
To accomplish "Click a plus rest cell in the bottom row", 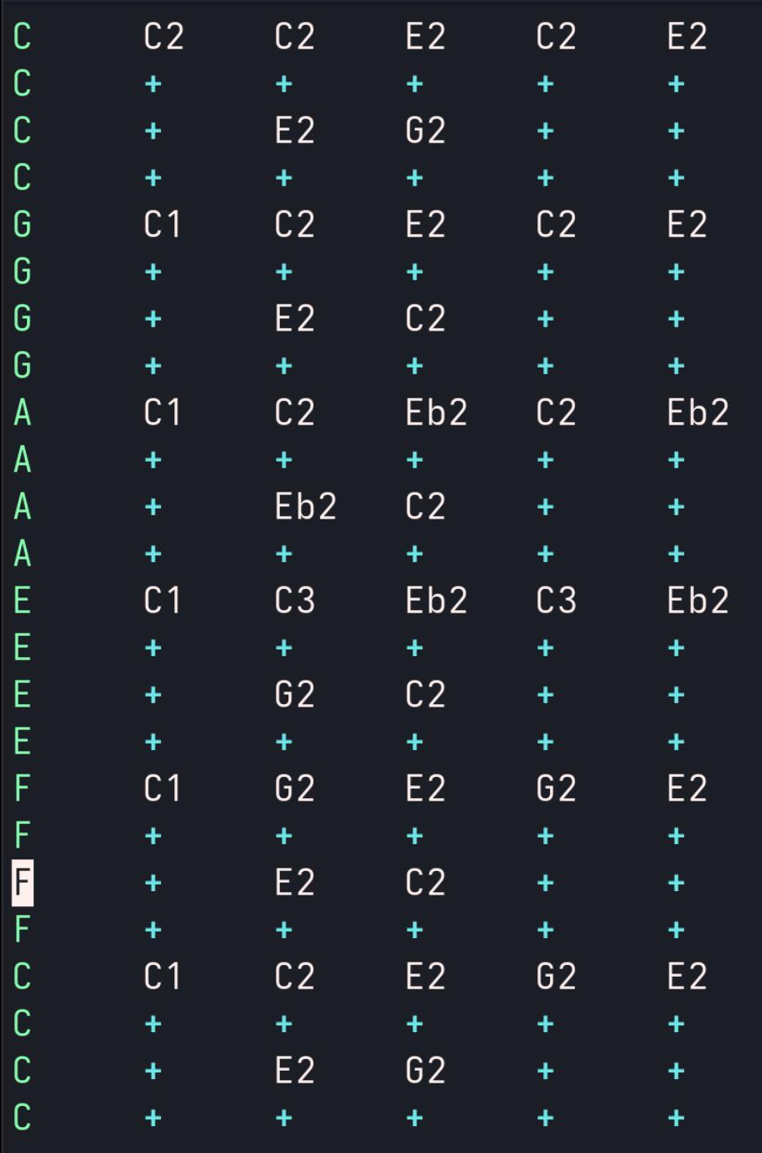I will pos(295,1117).
